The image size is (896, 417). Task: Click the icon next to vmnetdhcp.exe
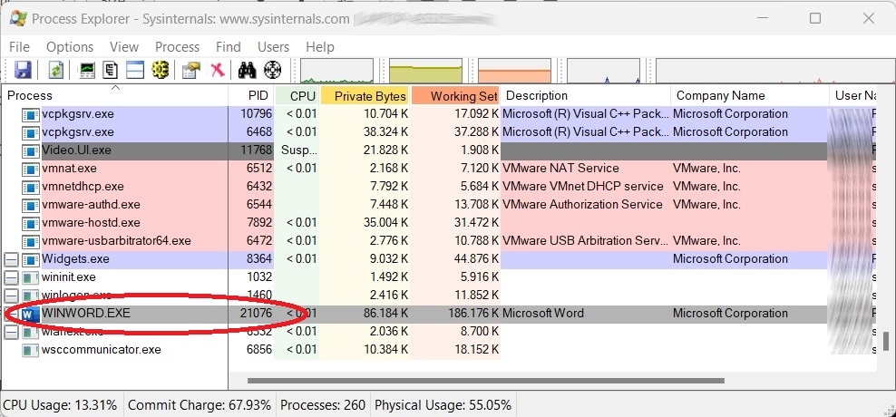pyautogui.click(x=29, y=187)
